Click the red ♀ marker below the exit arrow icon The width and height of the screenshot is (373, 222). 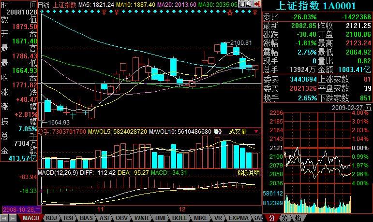point(255,13)
